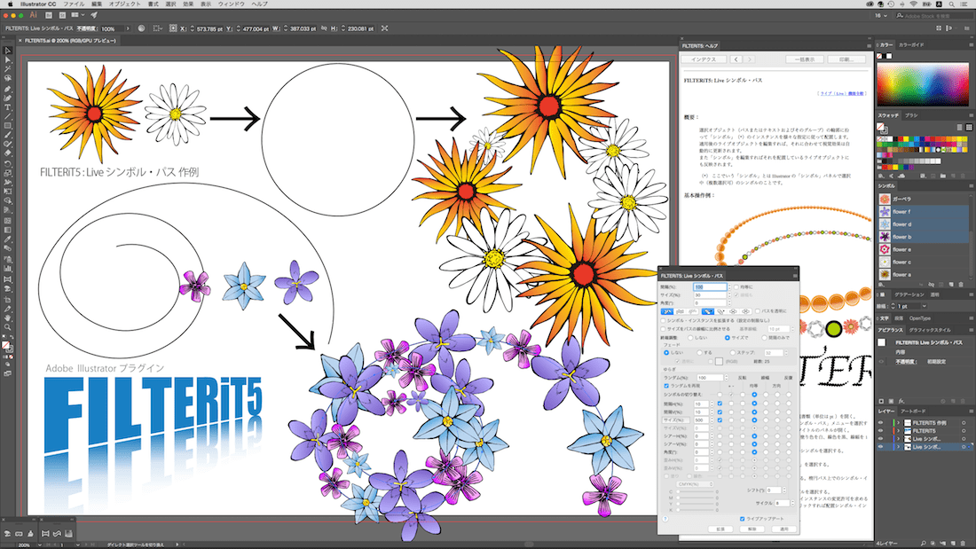Open the Layers panel options menu
The height and width of the screenshot is (549, 976).
point(971,412)
